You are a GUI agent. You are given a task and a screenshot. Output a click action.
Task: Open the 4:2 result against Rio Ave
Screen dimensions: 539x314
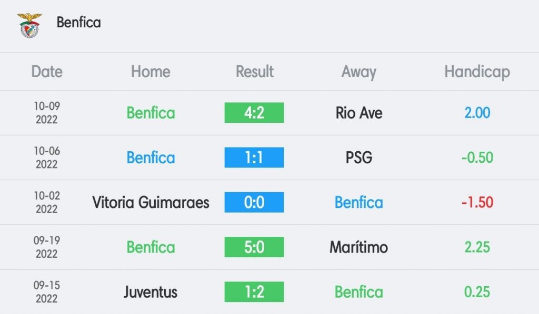pyautogui.click(x=254, y=112)
